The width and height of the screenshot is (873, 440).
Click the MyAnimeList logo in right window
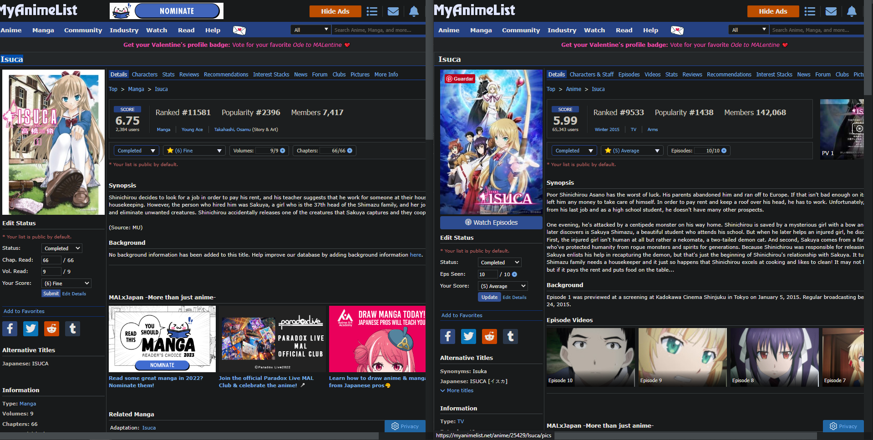[x=474, y=10]
